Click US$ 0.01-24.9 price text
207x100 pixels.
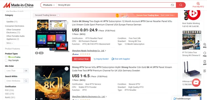click(x=85, y=30)
